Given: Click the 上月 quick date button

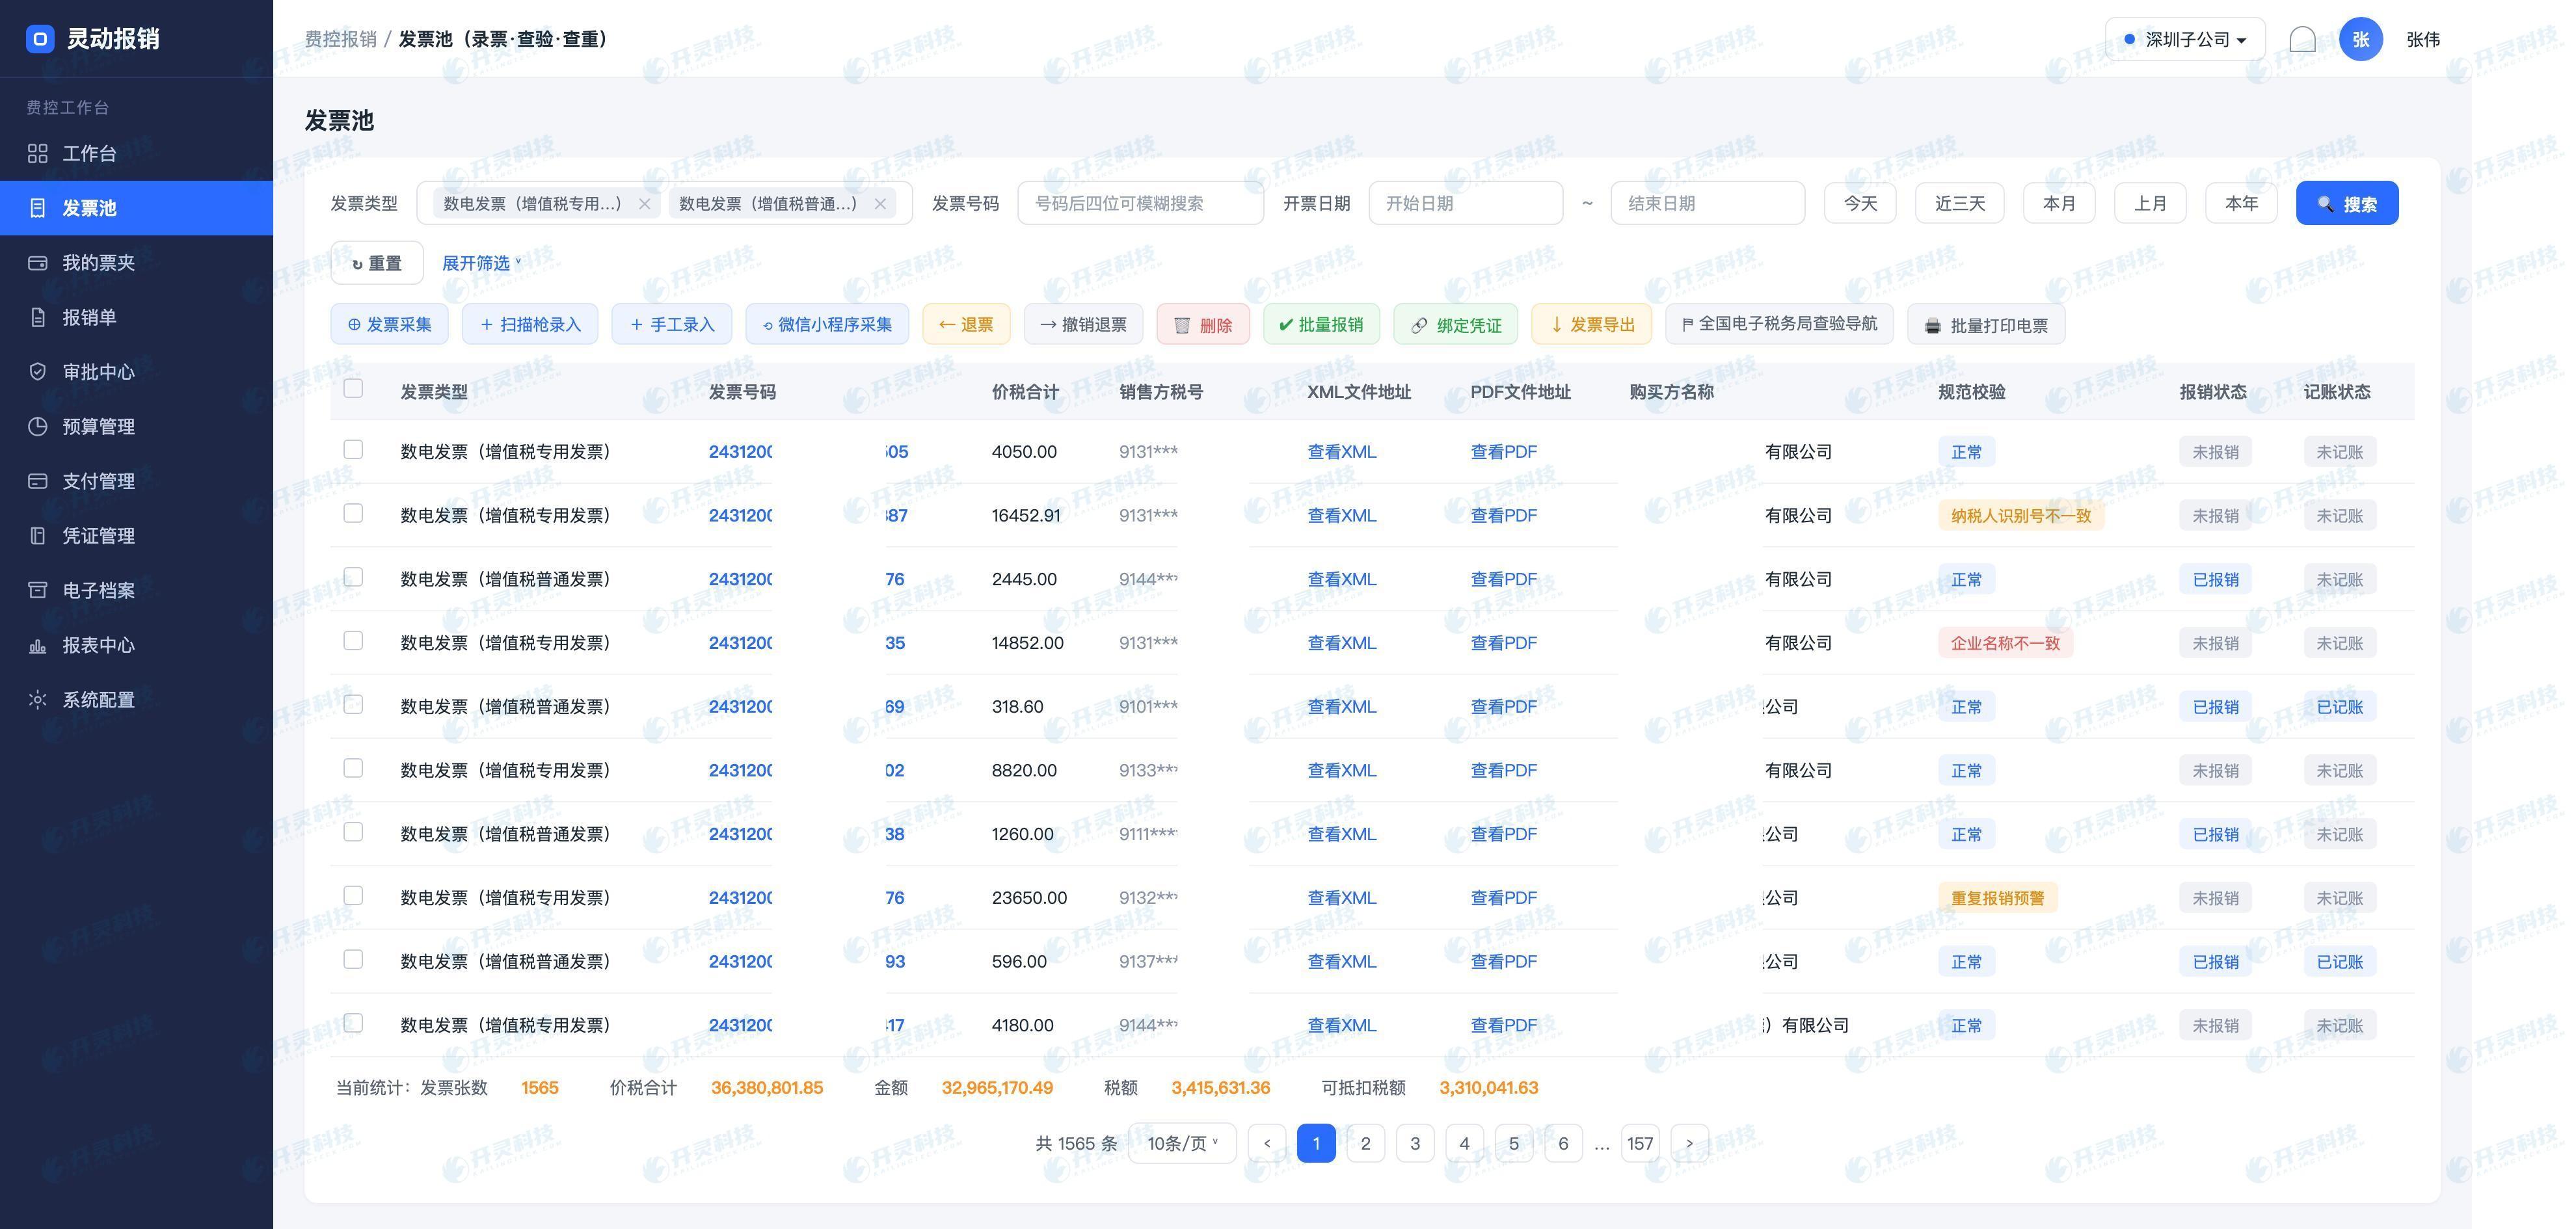Looking at the screenshot, I should (2150, 203).
